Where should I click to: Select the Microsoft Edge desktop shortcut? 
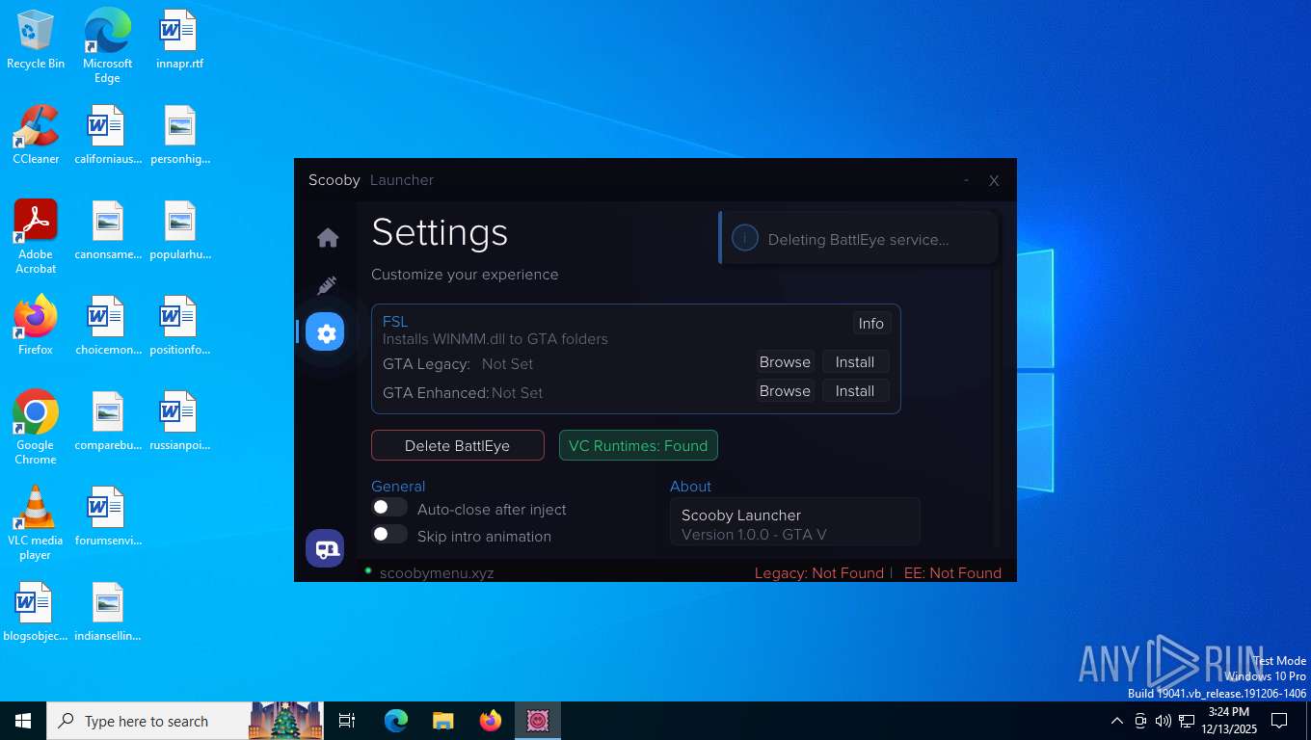click(x=107, y=45)
